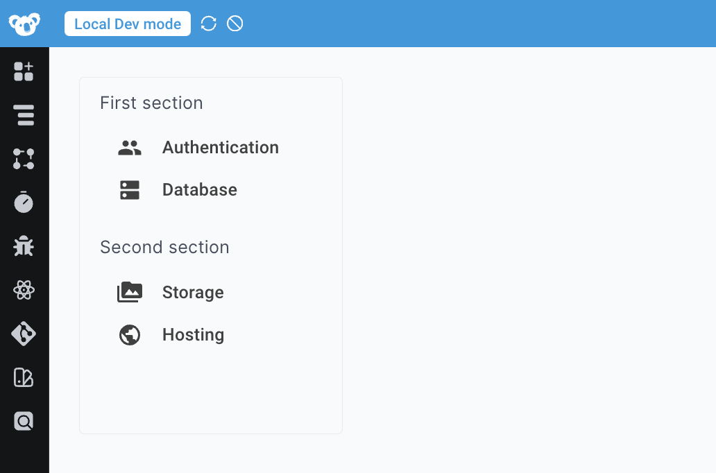Open the search tool at the sidebar bottom

24,421
